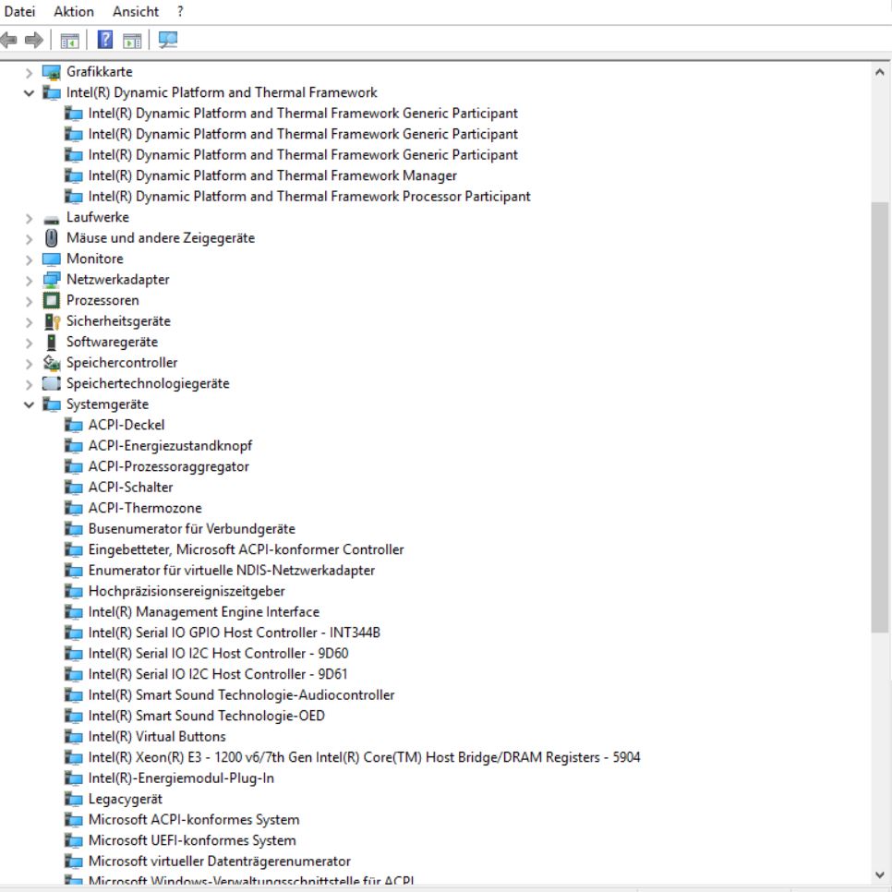Click the scrollbar up arrow
This screenshot has width=892, height=892.
point(879,72)
